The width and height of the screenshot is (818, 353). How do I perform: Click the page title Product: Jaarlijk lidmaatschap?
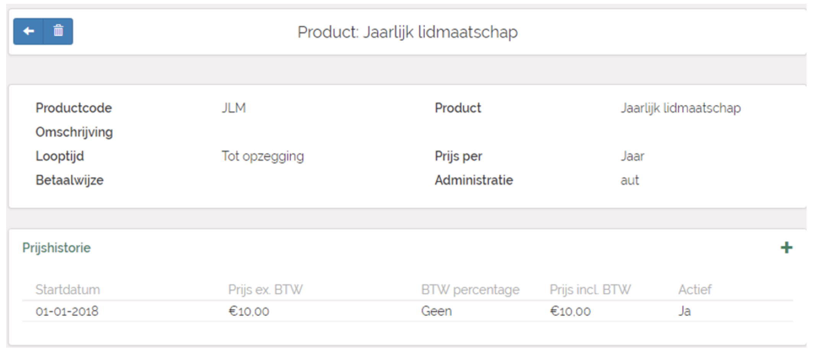click(407, 32)
